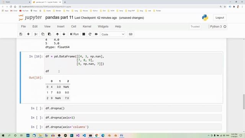This screenshot has width=245, height=138.
Task: Restart the kernel circular arrow icon
Action: click(x=90, y=34)
